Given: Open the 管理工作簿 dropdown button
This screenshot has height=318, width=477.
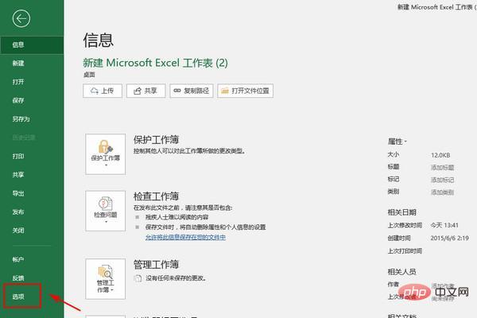Looking at the screenshot, I should tap(106, 279).
